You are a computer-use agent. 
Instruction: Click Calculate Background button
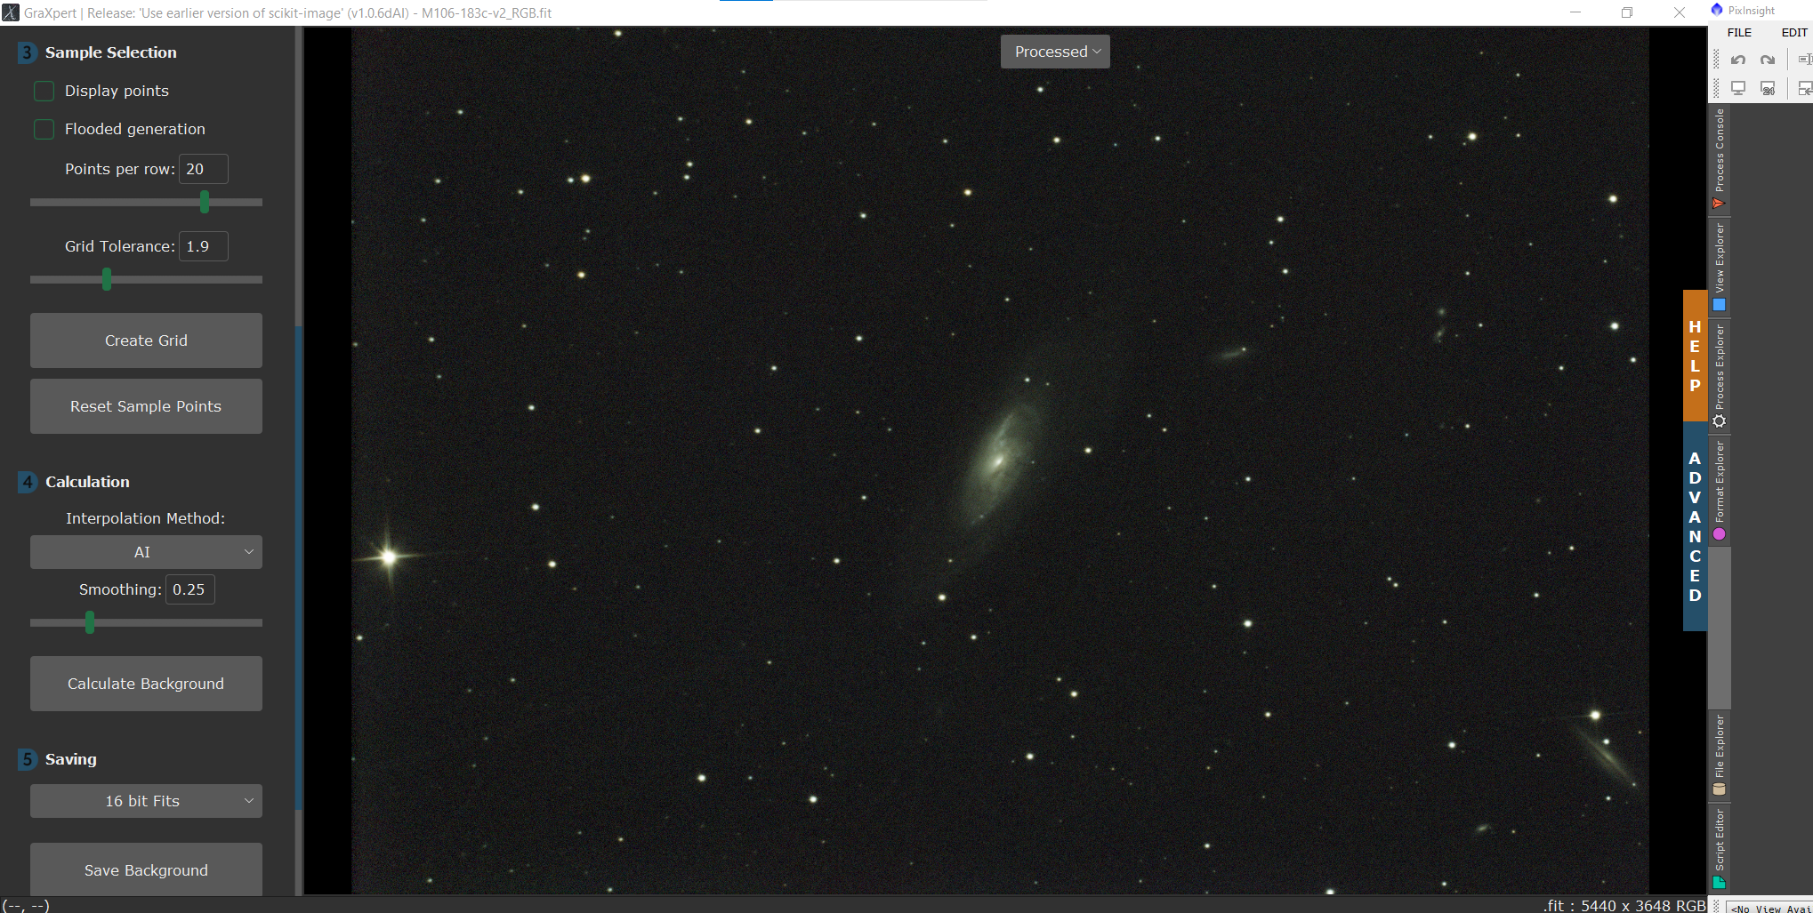146,684
